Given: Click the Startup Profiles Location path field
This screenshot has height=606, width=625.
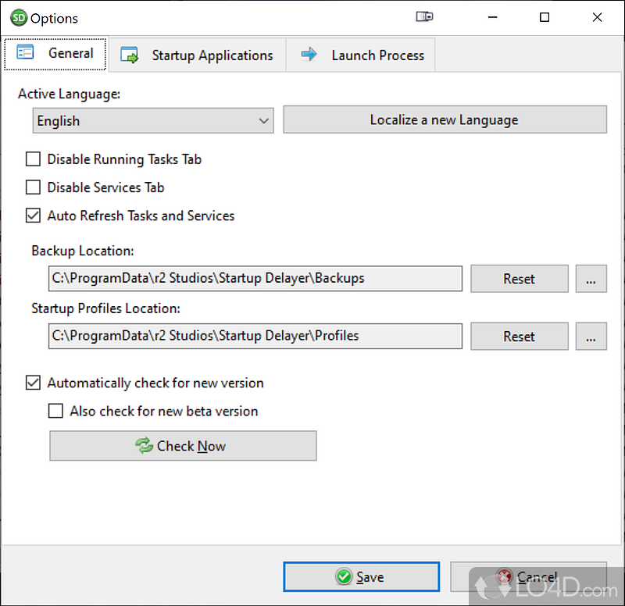Looking at the screenshot, I should [x=254, y=337].
